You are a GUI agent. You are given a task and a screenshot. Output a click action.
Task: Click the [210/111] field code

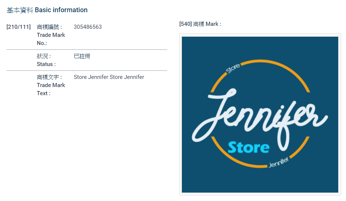point(18,27)
